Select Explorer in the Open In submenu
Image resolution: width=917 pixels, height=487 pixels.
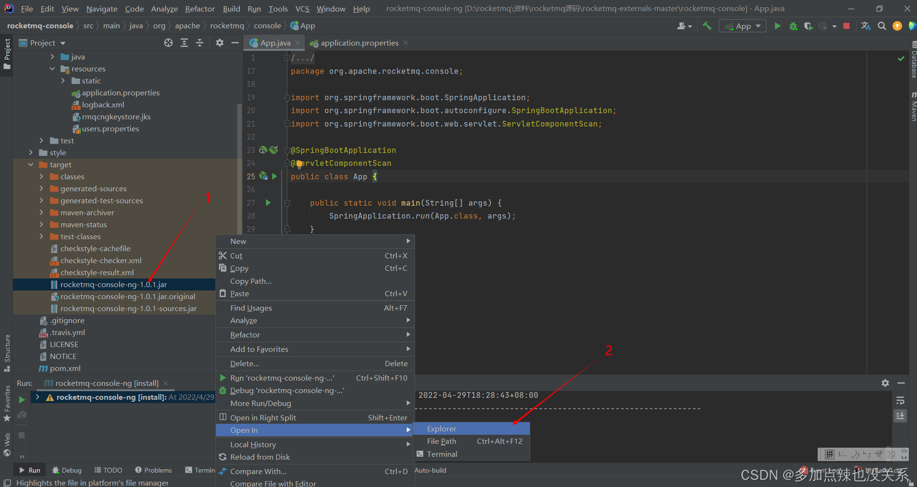[471, 429]
